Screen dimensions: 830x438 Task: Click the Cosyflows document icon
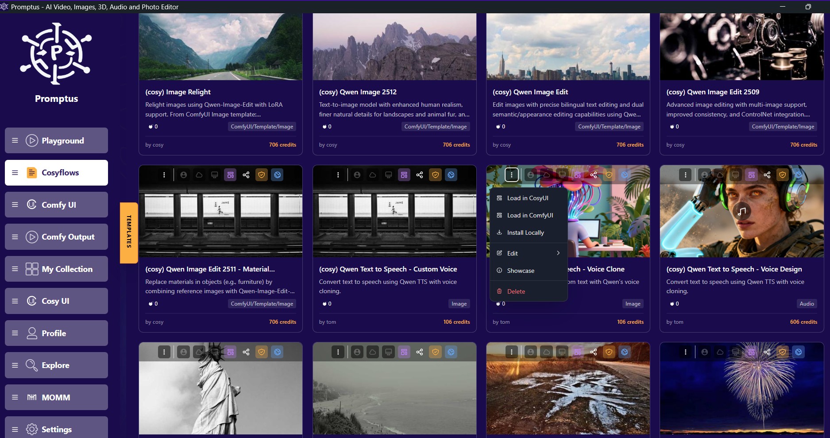32,173
